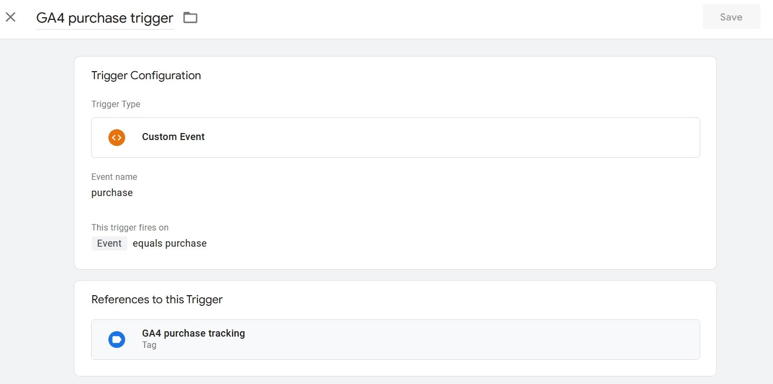
Task: Click the 'Trigger Configuration' heading
Action: tap(146, 75)
